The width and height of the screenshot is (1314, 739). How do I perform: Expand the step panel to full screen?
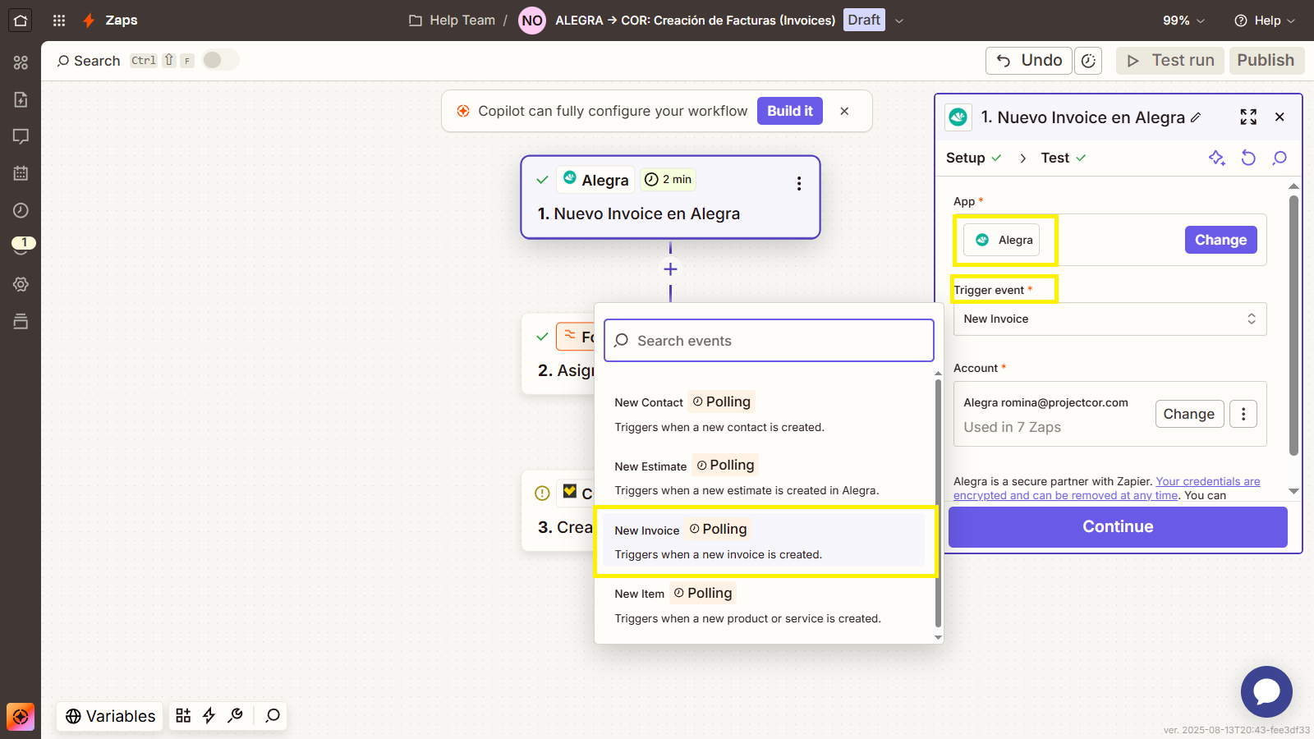1248,117
